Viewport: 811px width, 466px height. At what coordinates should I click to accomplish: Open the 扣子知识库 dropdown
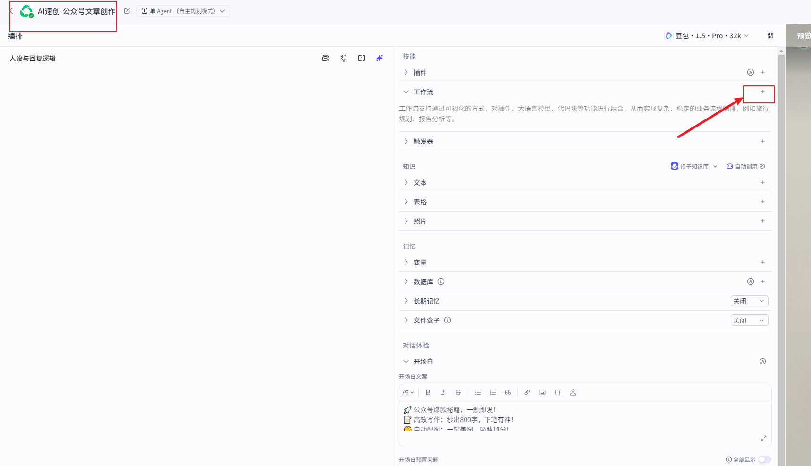(x=694, y=166)
